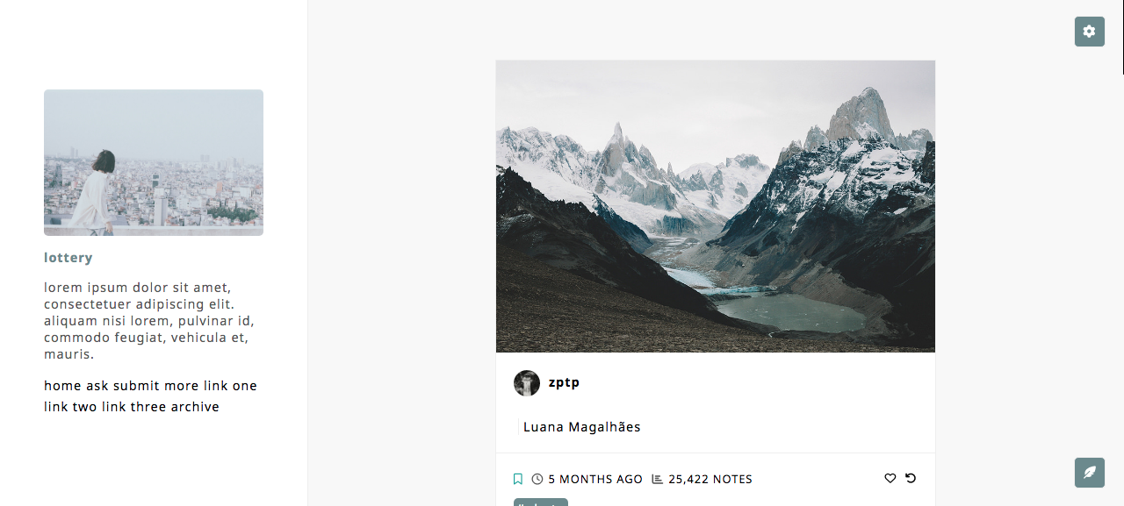1124x506 pixels.
Task: Open the zptp username link
Action: click(564, 382)
